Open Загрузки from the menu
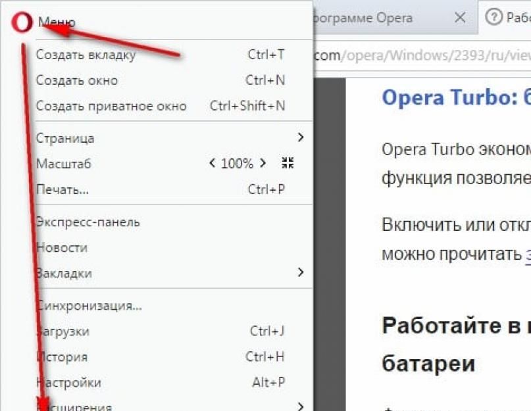The image size is (531, 411). (174, 331)
